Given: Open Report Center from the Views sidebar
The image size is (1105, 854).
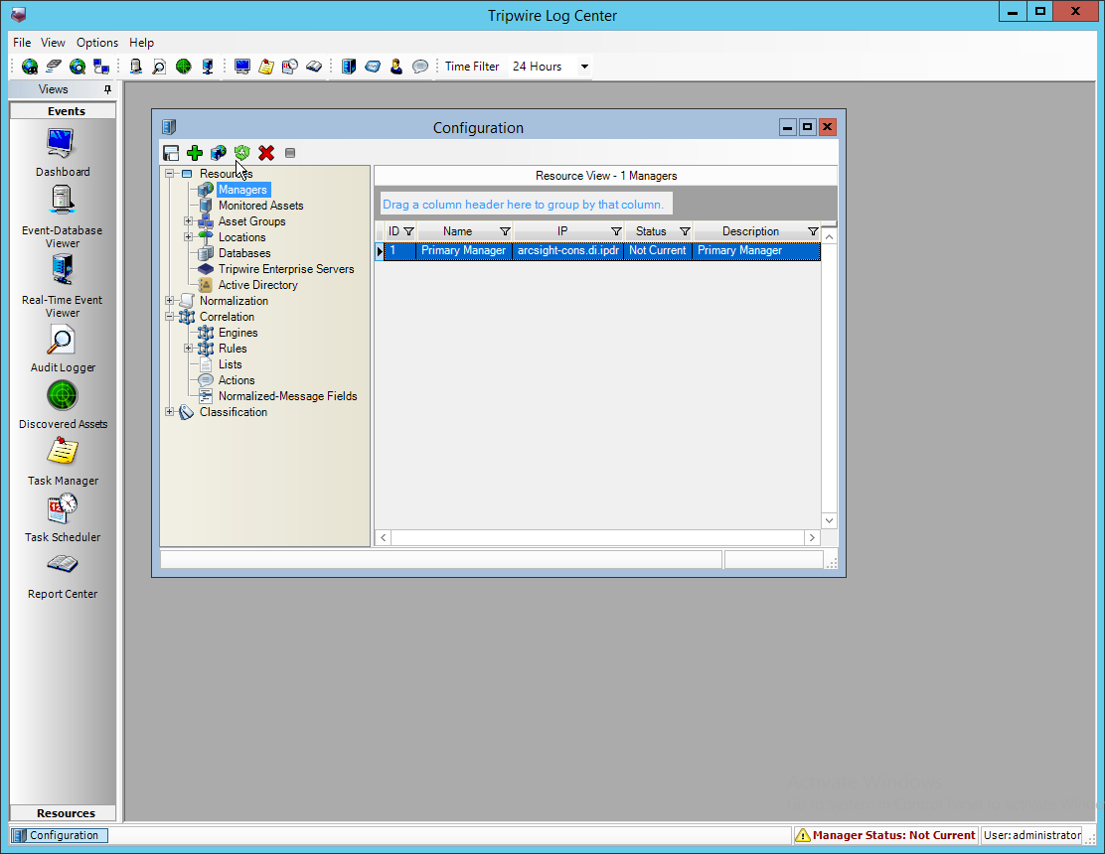Looking at the screenshot, I should pos(63,576).
